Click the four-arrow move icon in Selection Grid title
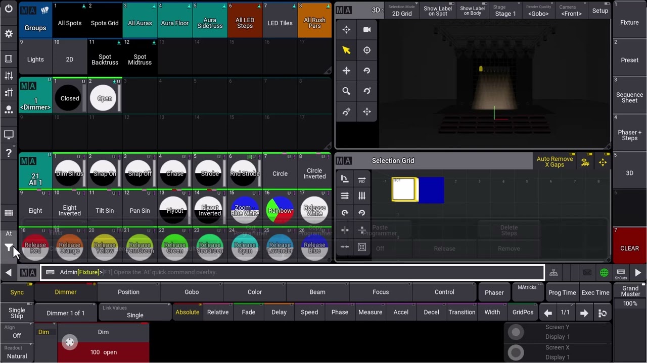The width and height of the screenshot is (647, 363). (603, 162)
